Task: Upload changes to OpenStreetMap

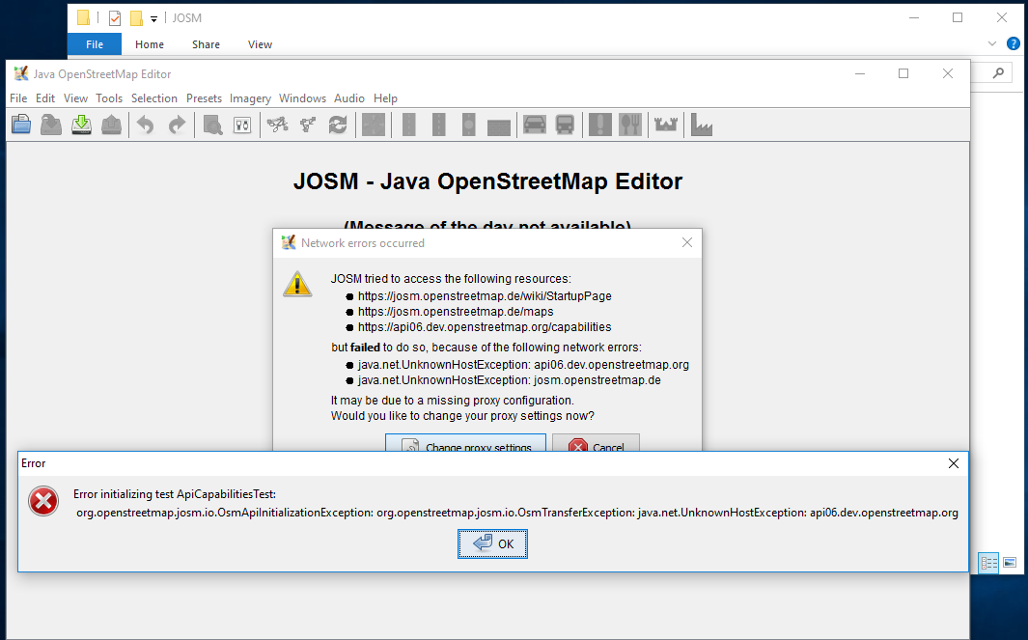Action: [111, 124]
